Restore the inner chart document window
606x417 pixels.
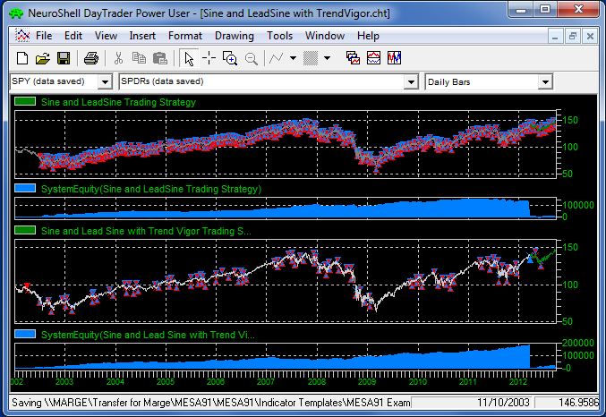[x=572, y=37]
